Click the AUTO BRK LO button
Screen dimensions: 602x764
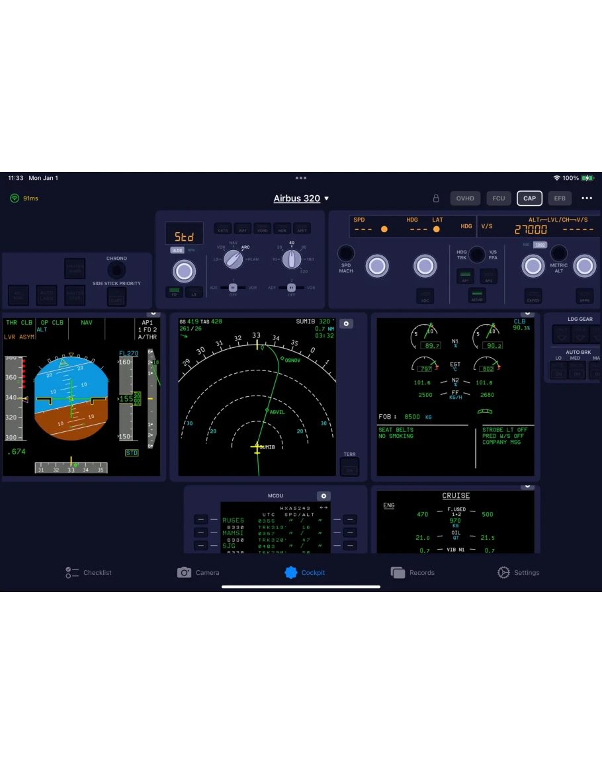[558, 370]
